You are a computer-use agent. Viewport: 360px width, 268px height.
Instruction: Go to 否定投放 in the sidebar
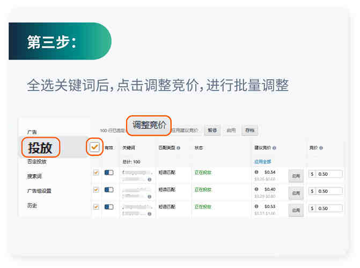pos(37,161)
